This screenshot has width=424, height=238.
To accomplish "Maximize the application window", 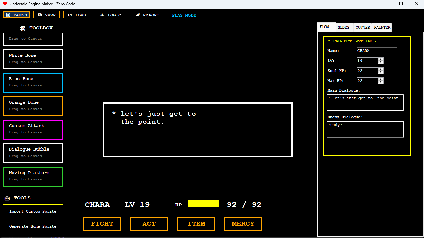I will coord(401,4).
